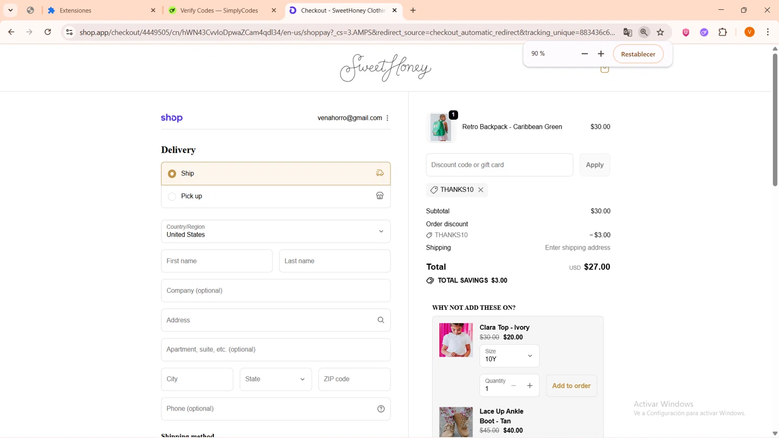
Task: Open site information icon in address bar
Action: pyautogui.click(x=69, y=32)
